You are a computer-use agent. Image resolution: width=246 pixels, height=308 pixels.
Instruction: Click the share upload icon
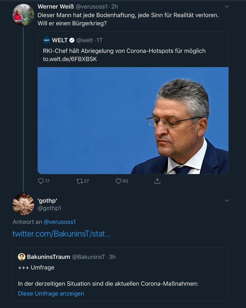point(157,181)
